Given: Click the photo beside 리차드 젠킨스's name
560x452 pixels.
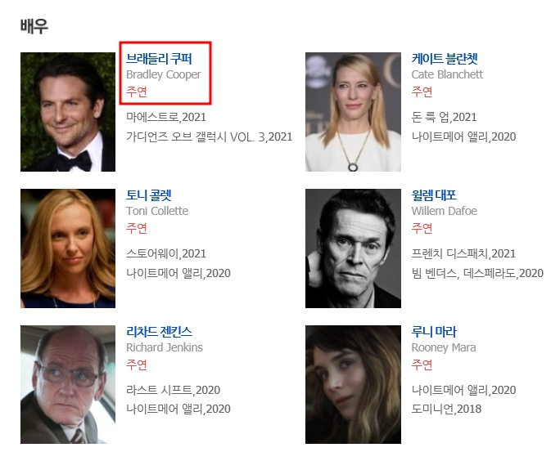Looking at the screenshot, I should click(68, 384).
